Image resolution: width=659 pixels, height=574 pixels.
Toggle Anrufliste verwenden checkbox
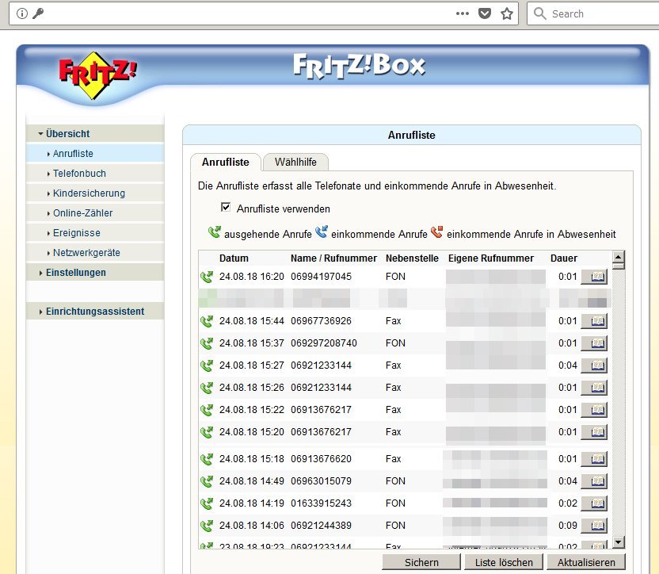click(226, 208)
